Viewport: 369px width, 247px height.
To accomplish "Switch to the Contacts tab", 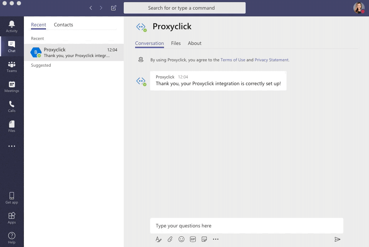I will 63,25.
